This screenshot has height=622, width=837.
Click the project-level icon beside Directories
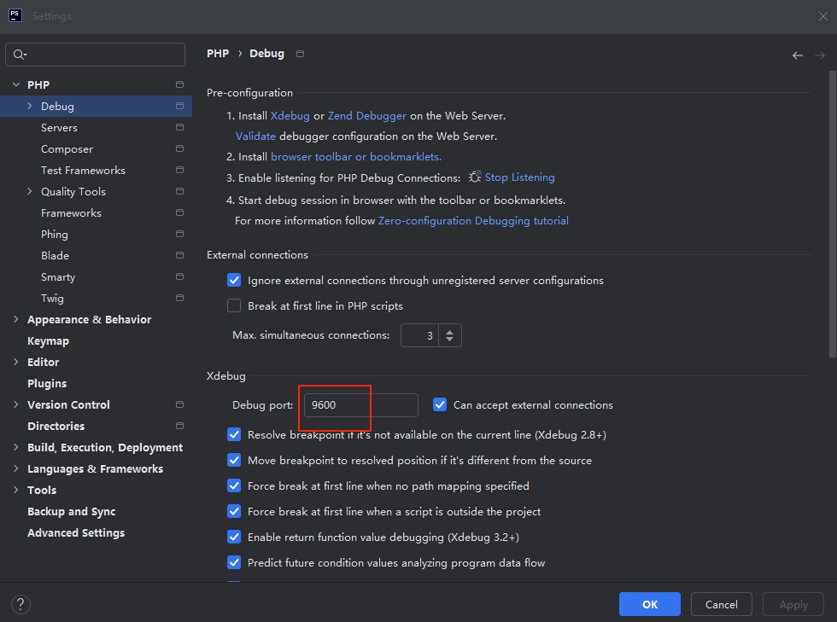pyautogui.click(x=179, y=427)
